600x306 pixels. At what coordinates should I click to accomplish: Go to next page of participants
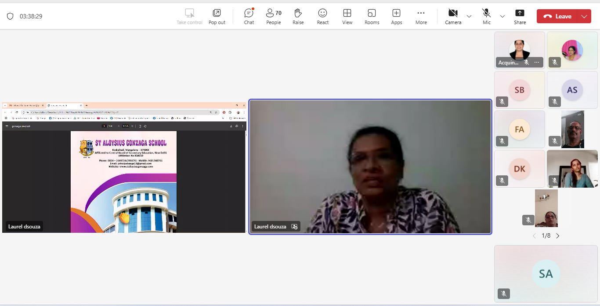click(x=558, y=236)
